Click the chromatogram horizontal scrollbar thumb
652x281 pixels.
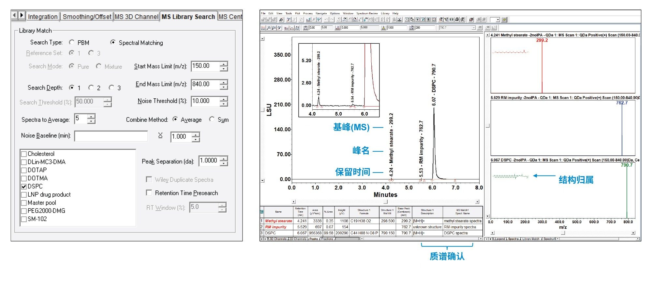tap(385, 202)
